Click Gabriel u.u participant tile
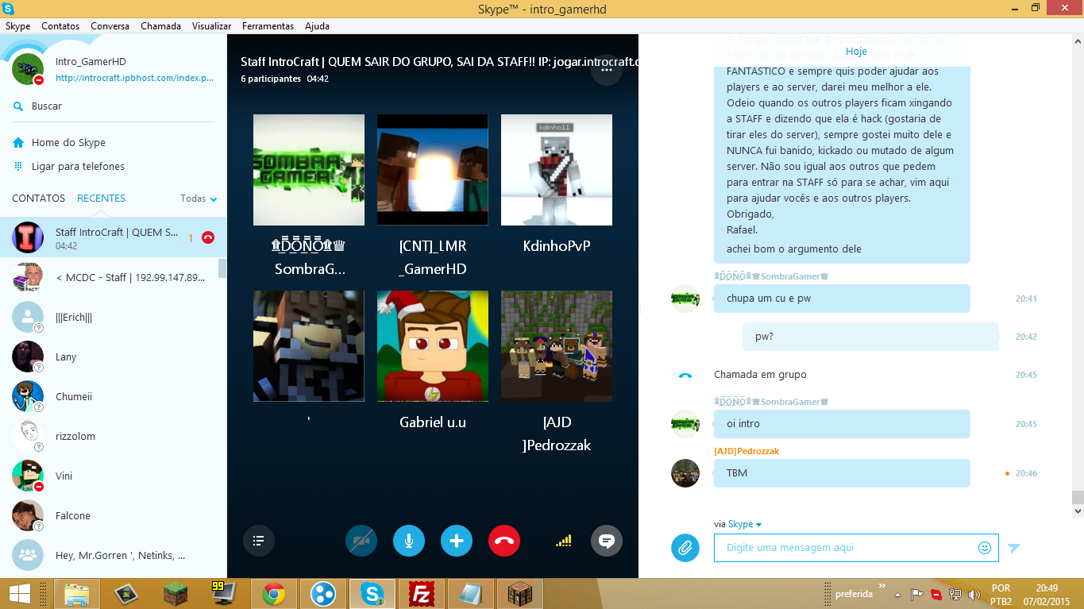Viewport: 1084px width, 609px height. (x=433, y=346)
